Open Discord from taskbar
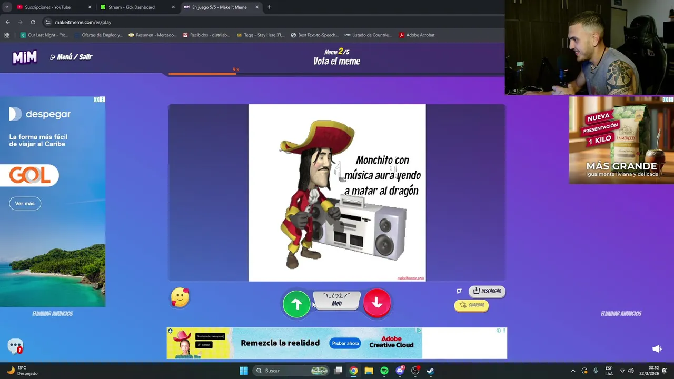 400,371
